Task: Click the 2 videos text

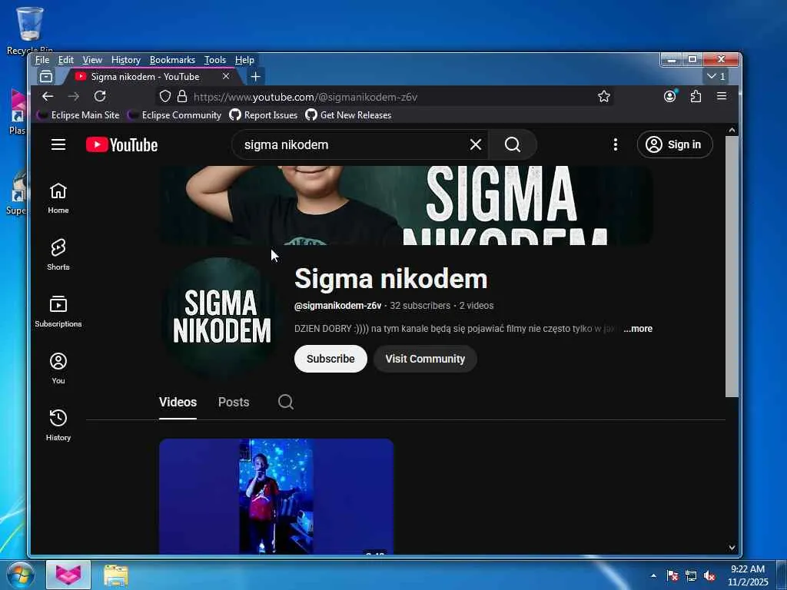Action: pos(477,306)
